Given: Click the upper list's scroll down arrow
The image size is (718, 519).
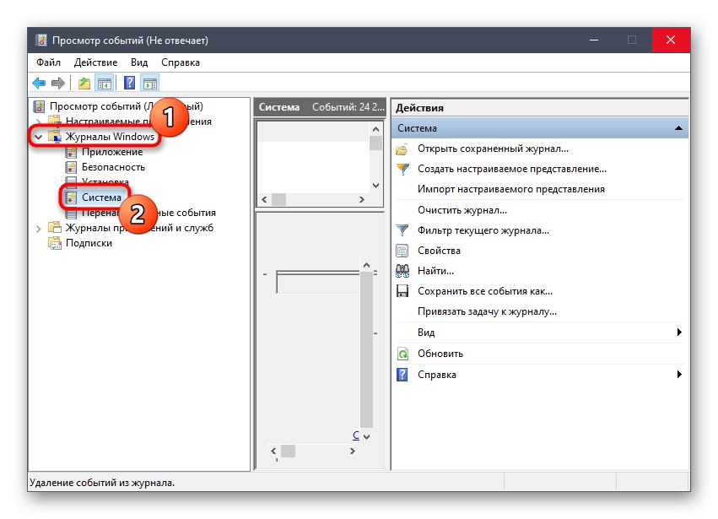Looking at the screenshot, I should [376, 186].
